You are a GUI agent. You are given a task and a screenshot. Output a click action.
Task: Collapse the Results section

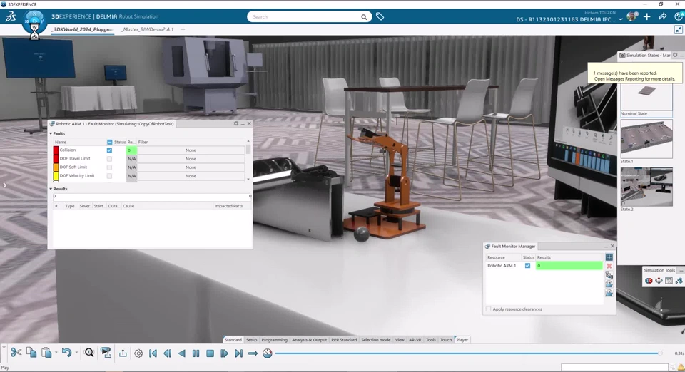(51, 189)
